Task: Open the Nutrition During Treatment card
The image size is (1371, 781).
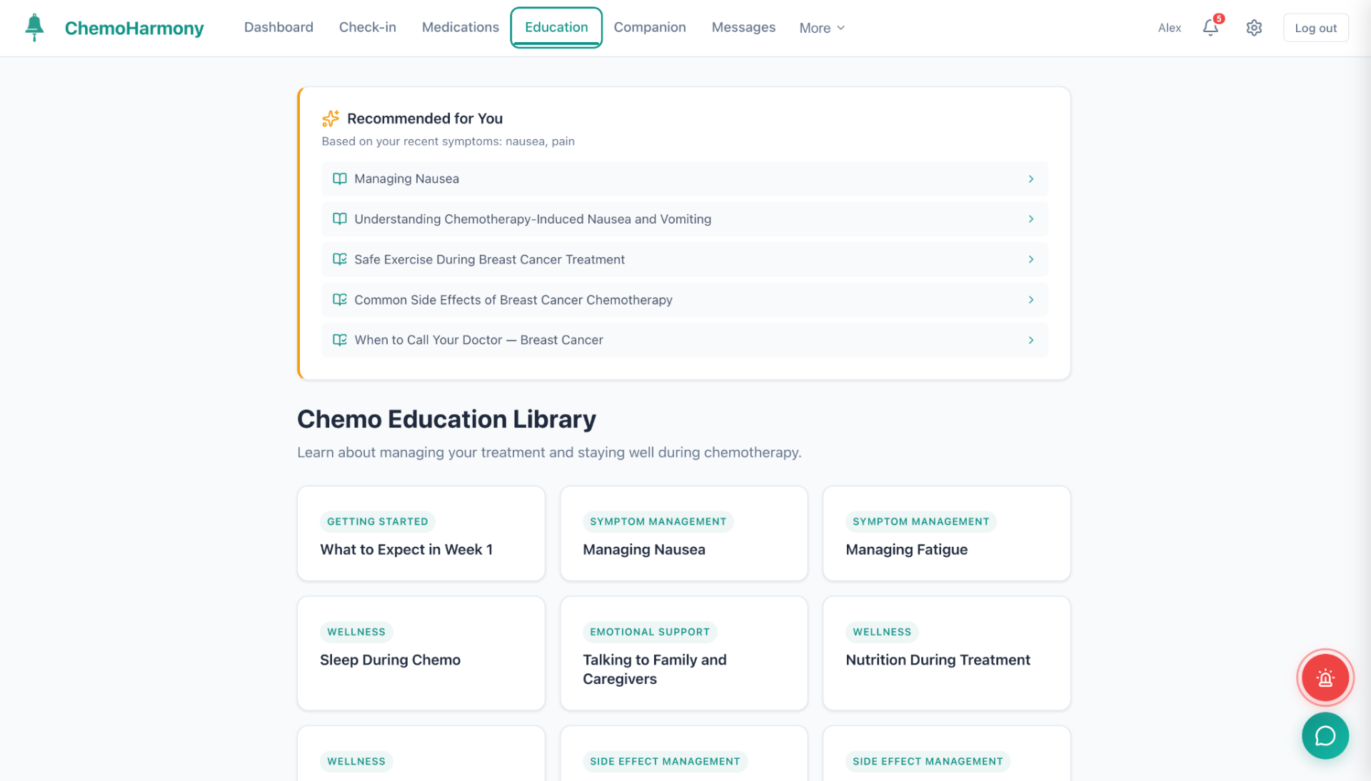Action: (x=946, y=653)
